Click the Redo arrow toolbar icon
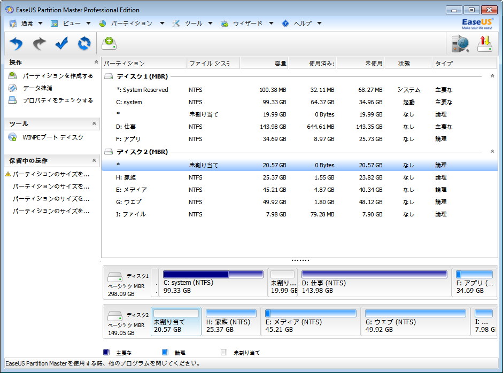The width and height of the screenshot is (503, 373). (39, 43)
